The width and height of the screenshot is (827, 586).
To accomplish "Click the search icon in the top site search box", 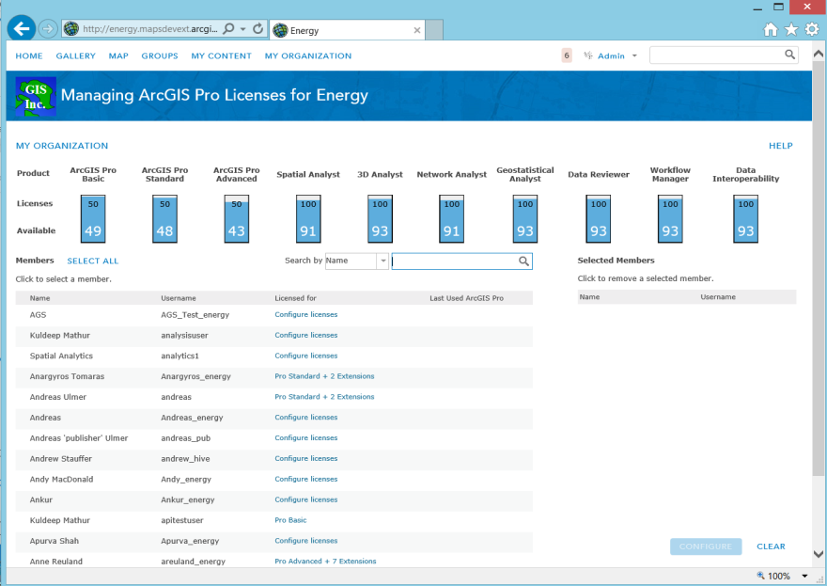I will coord(789,55).
